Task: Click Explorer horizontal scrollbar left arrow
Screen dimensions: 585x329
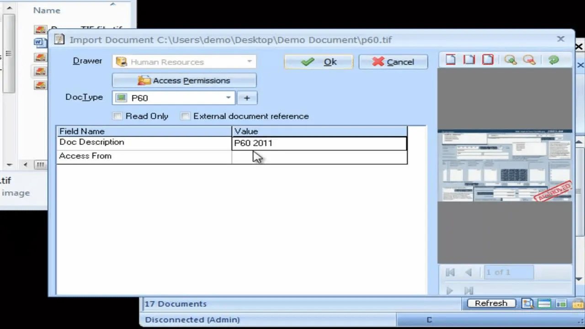Action: coord(25,164)
